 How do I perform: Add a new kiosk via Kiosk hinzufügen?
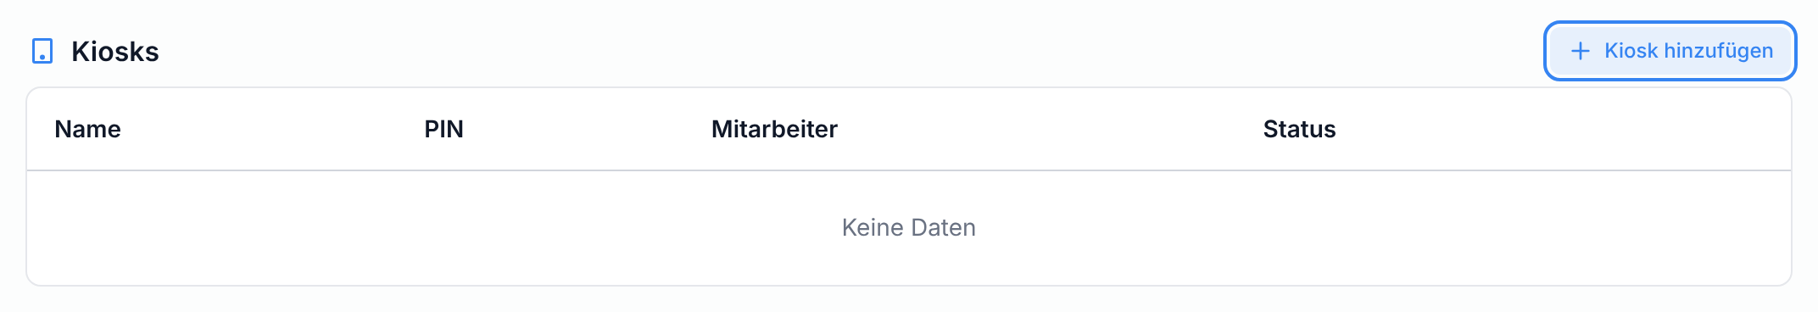pos(1670,51)
